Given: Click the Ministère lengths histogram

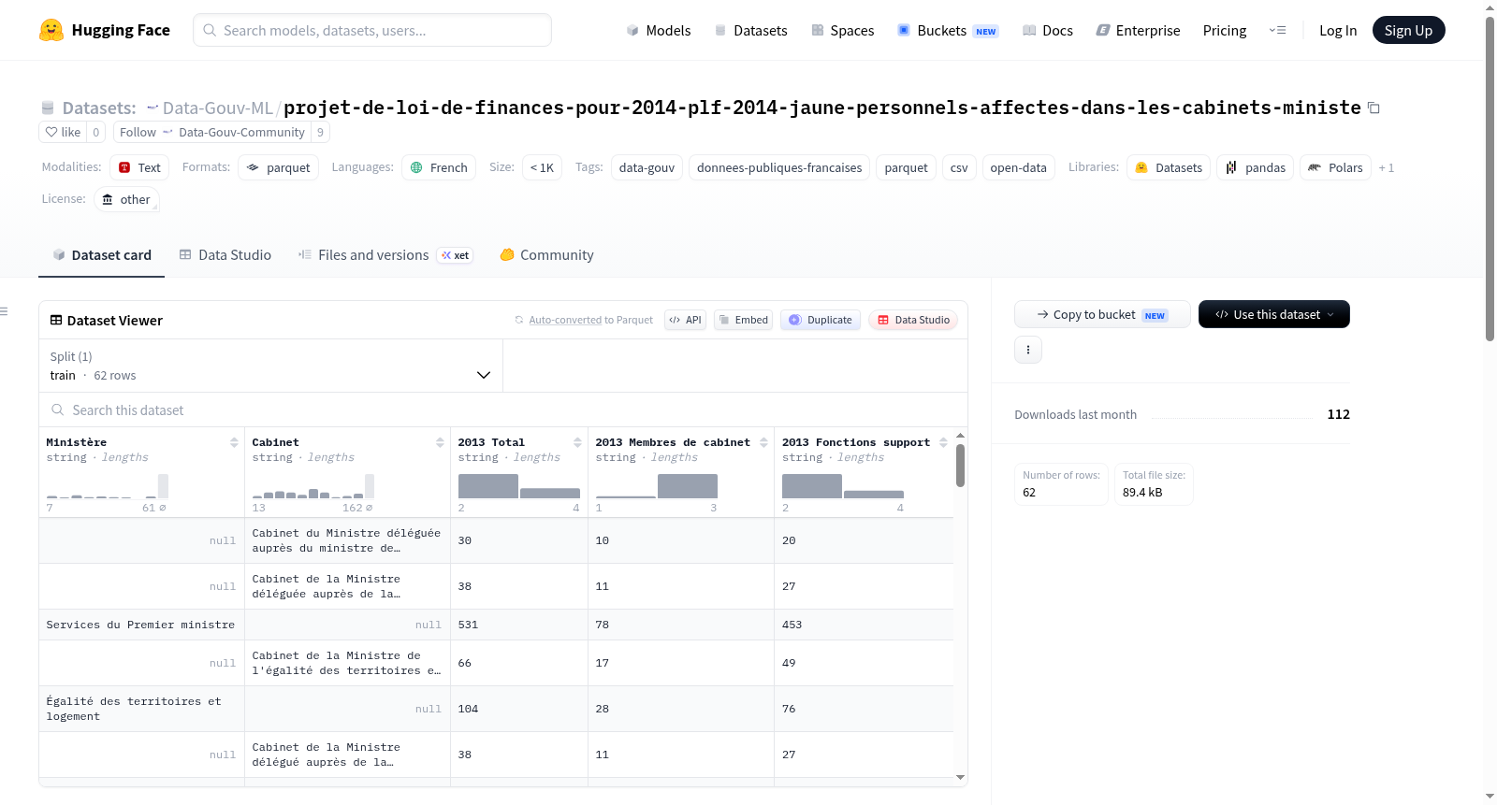Looking at the screenshot, I should [x=108, y=486].
